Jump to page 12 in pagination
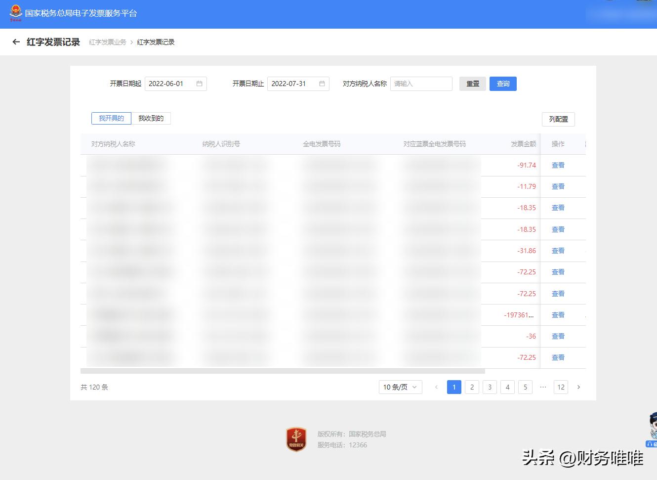This screenshot has width=657, height=480. tap(561, 387)
